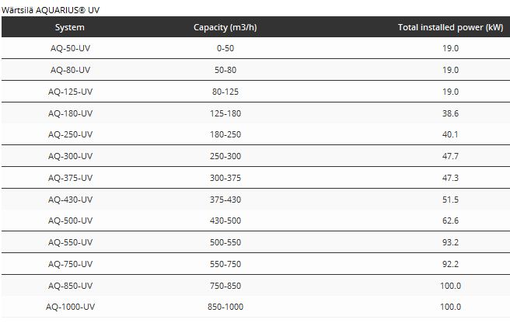Select the AQ-750-UV system cell
The height and width of the screenshot is (323, 510).
coord(70,264)
